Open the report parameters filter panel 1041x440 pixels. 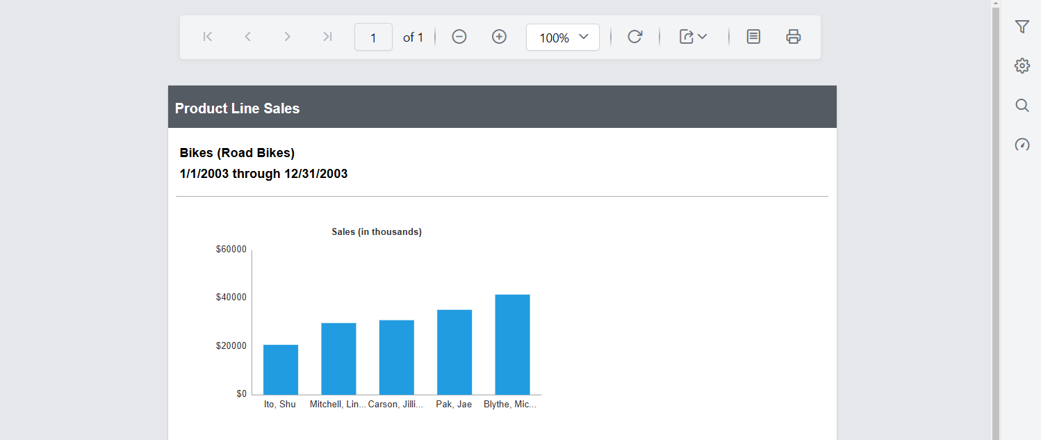point(1022,26)
